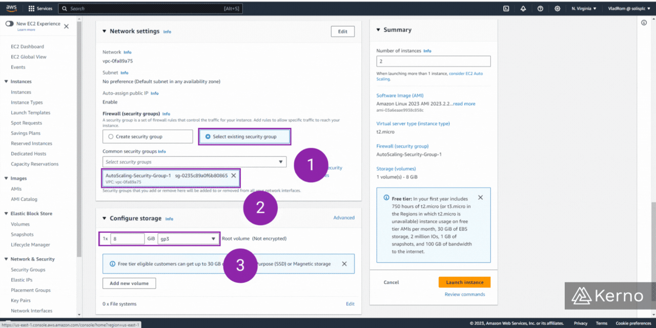Image resolution: width=656 pixels, height=328 pixels.
Task: Open the gp3 volume type dropdown
Action: [188, 239]
